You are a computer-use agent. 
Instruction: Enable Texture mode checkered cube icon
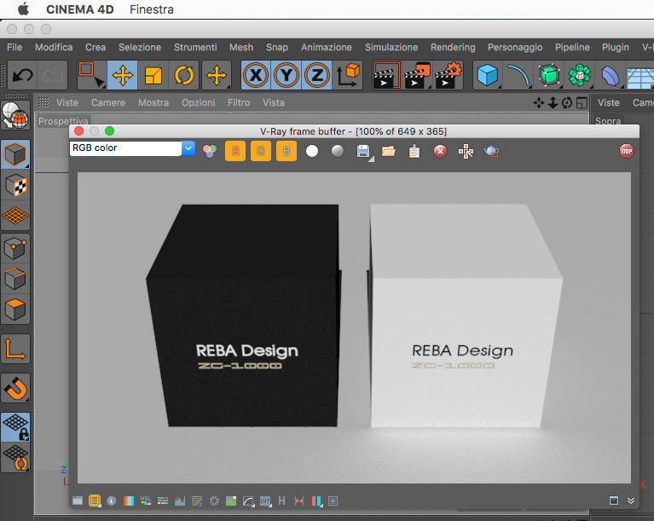tap(15, 185)
